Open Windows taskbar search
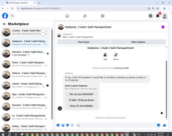Image resolution: width=172 pixels, height=136 pixels. click(9, 134)
